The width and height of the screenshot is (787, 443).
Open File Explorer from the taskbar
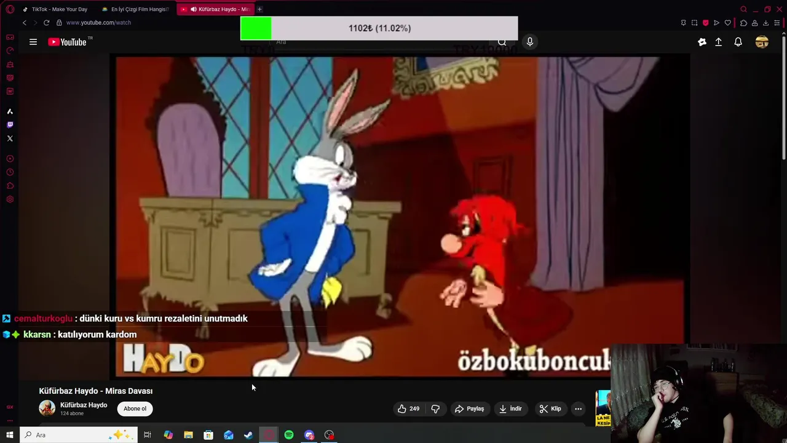(188, 435)
